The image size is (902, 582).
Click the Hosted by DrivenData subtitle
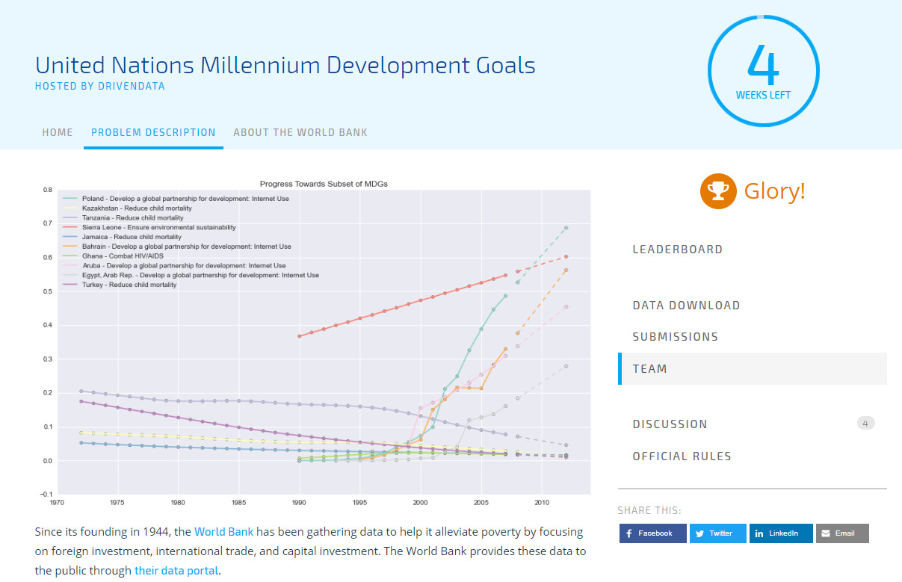tap(100, 86)
